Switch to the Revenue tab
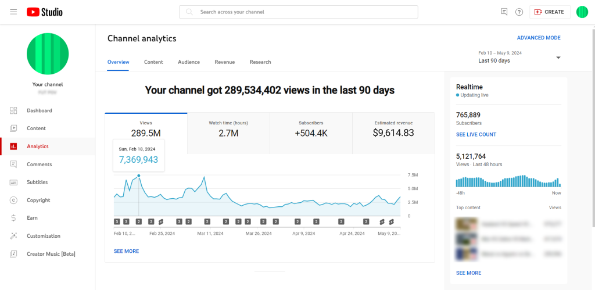 click(x=225, y=62)
